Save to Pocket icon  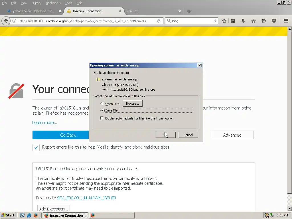[x=274, y=21]
